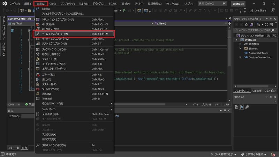The height and width of the screenshot is (157, 279).
Task: Choose コード定義ウィンドウ(D) entry
Action: pos(74,64)
